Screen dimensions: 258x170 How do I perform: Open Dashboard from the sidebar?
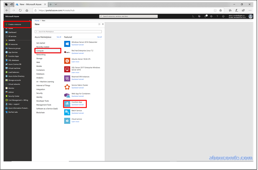(x=12, y=32)
